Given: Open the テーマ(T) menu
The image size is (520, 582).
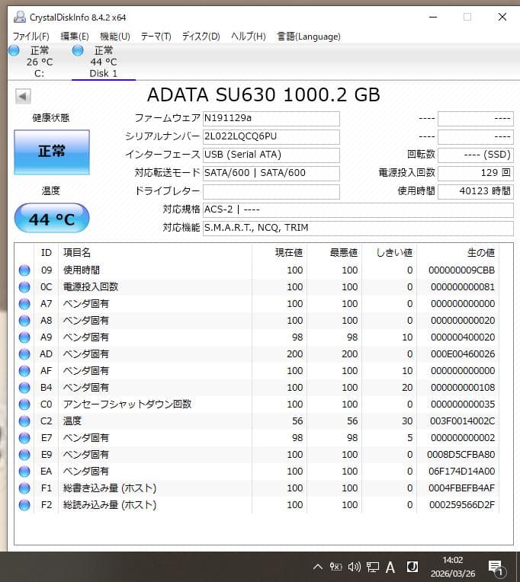Looking at the screenshot, I should (x=156, y=37).
